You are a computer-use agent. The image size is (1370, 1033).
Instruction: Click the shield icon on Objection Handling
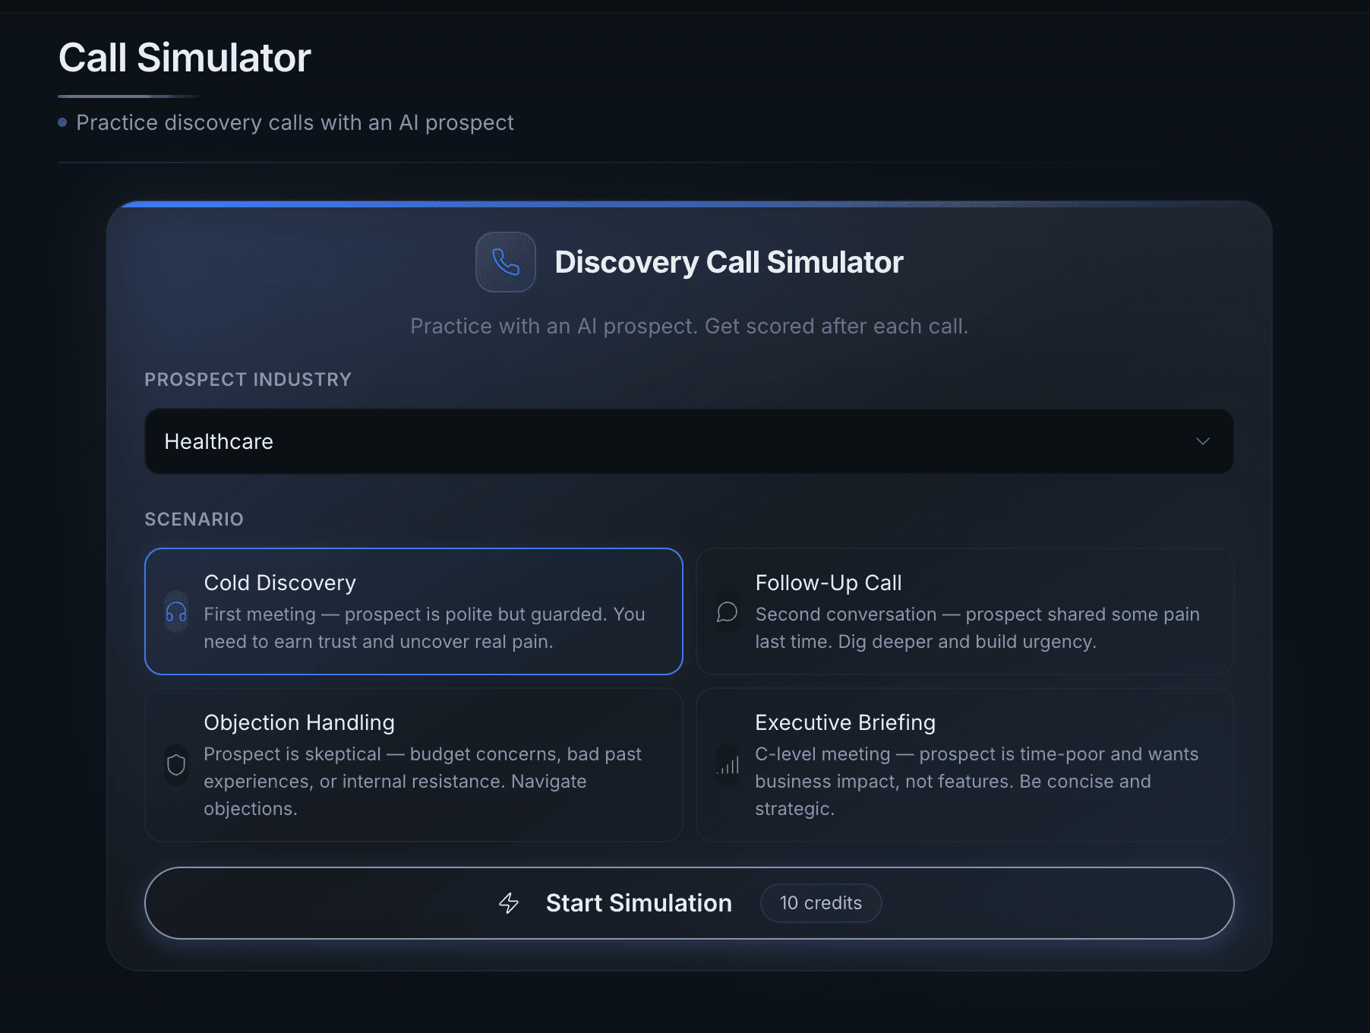pyautogui.click(x=176, y=765)
